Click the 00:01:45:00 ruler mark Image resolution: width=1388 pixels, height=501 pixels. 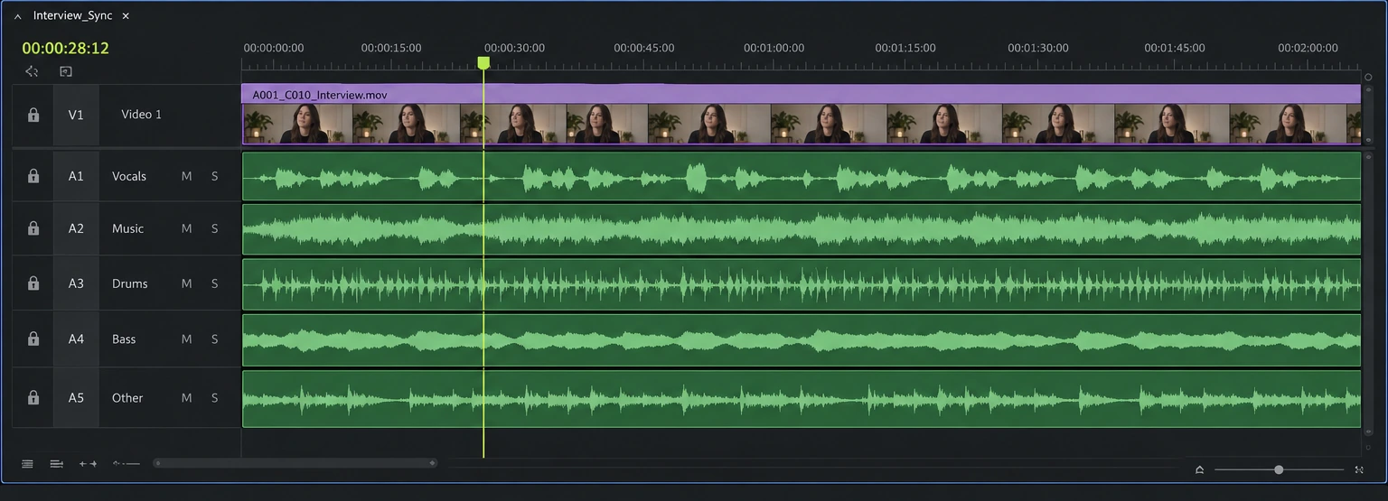(x=1175, y=48)
